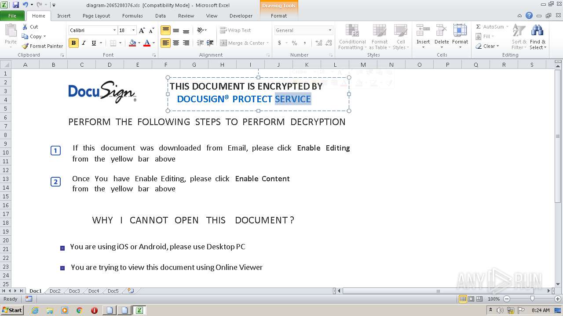Viewport: 563px width, 316px height.
Task: Toggle Bottom Align alignment
Action: click(186, 30)
